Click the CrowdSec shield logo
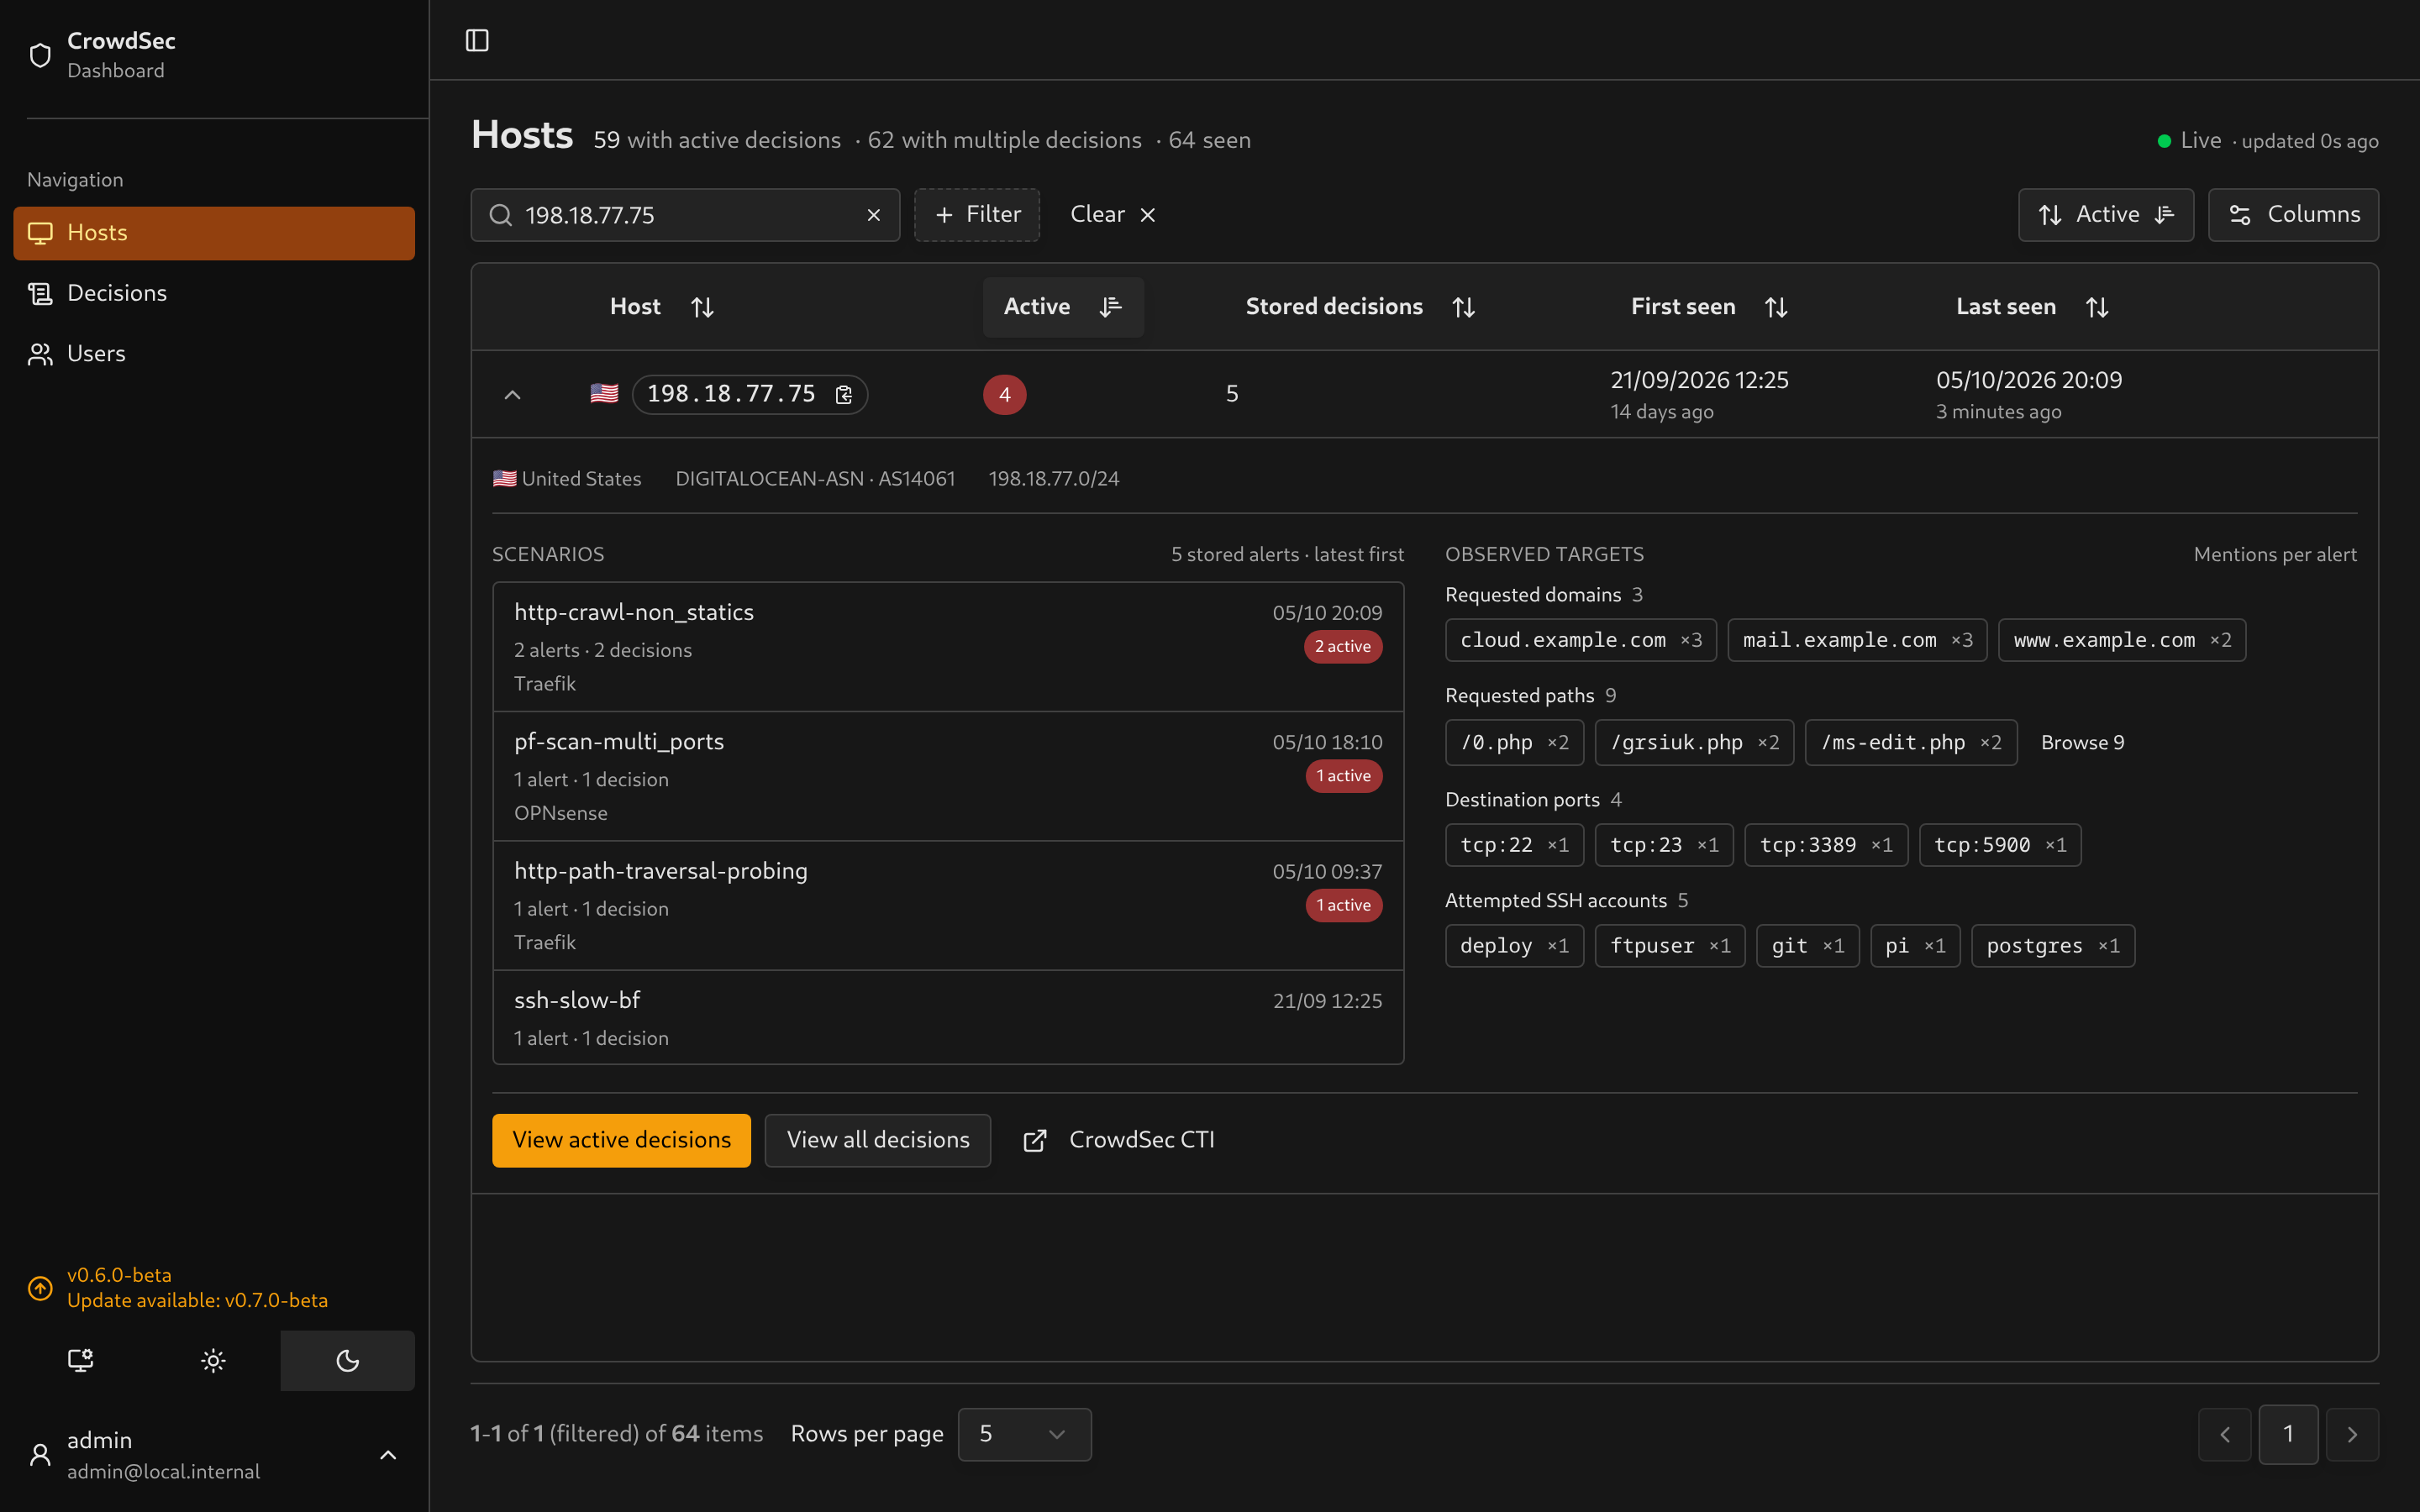2420x1512 pixels. (x=40, y=55)
